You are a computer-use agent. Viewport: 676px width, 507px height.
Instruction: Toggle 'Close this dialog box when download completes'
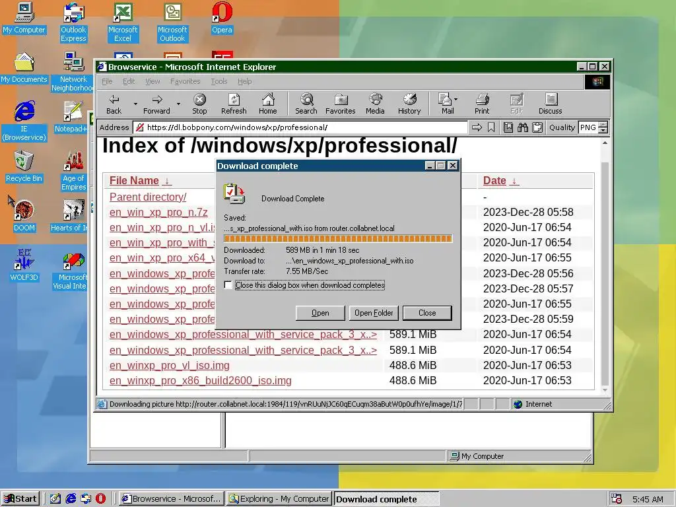click(228, 285)
